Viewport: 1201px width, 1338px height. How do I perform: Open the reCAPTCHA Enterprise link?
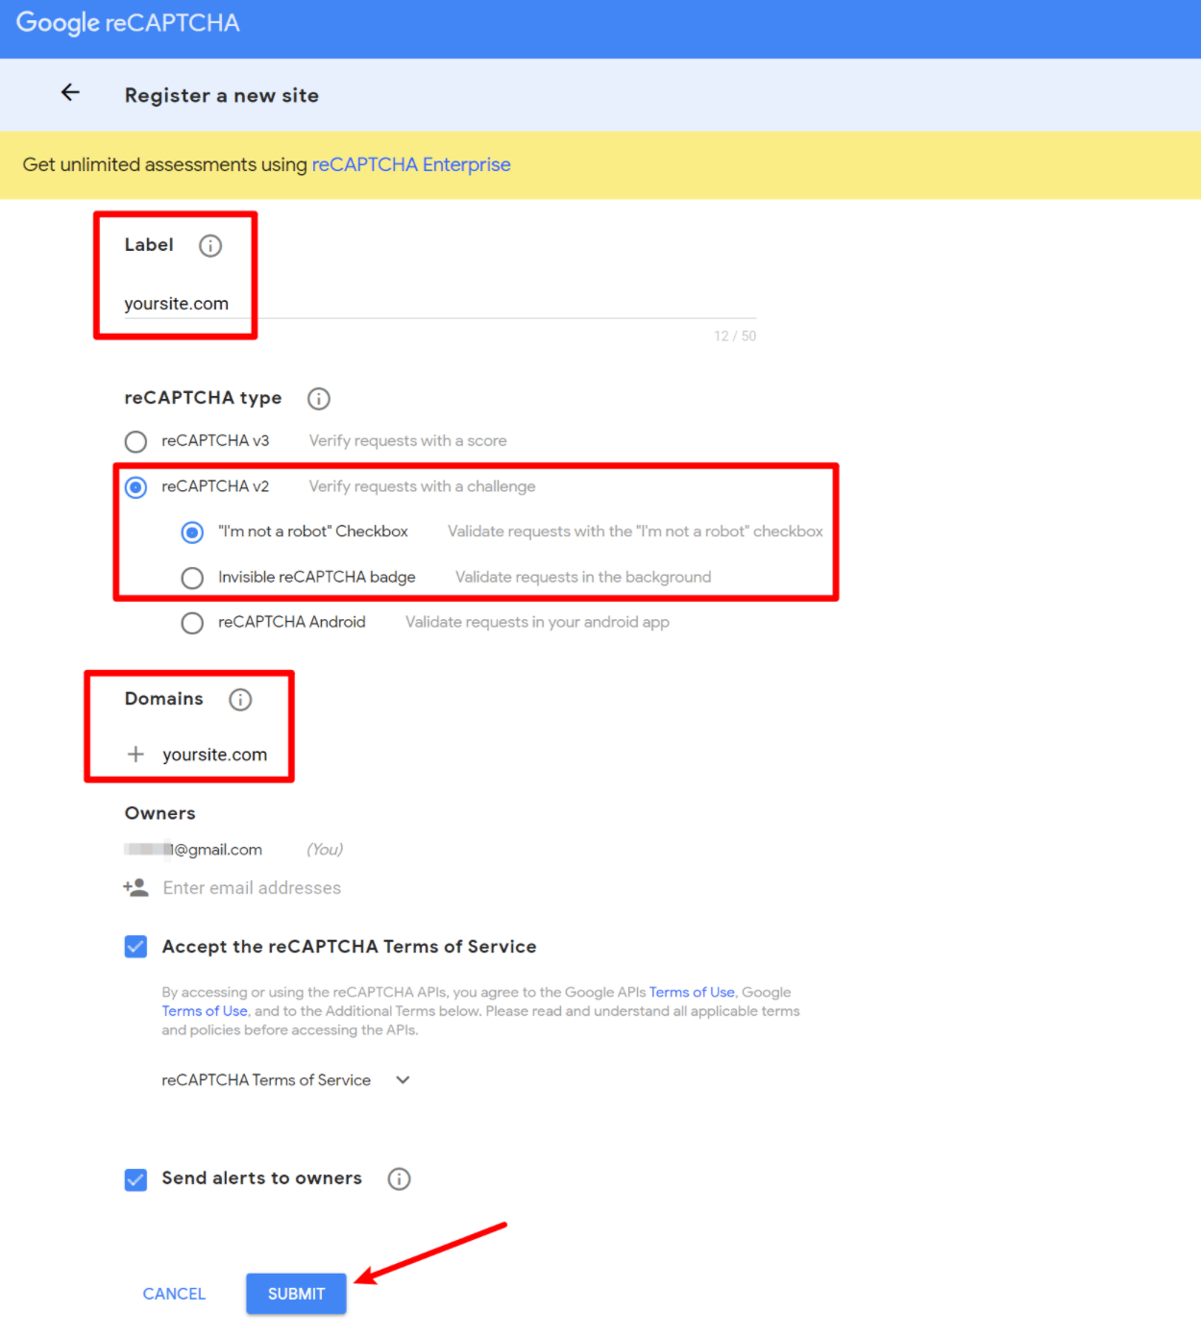(411, 164)
